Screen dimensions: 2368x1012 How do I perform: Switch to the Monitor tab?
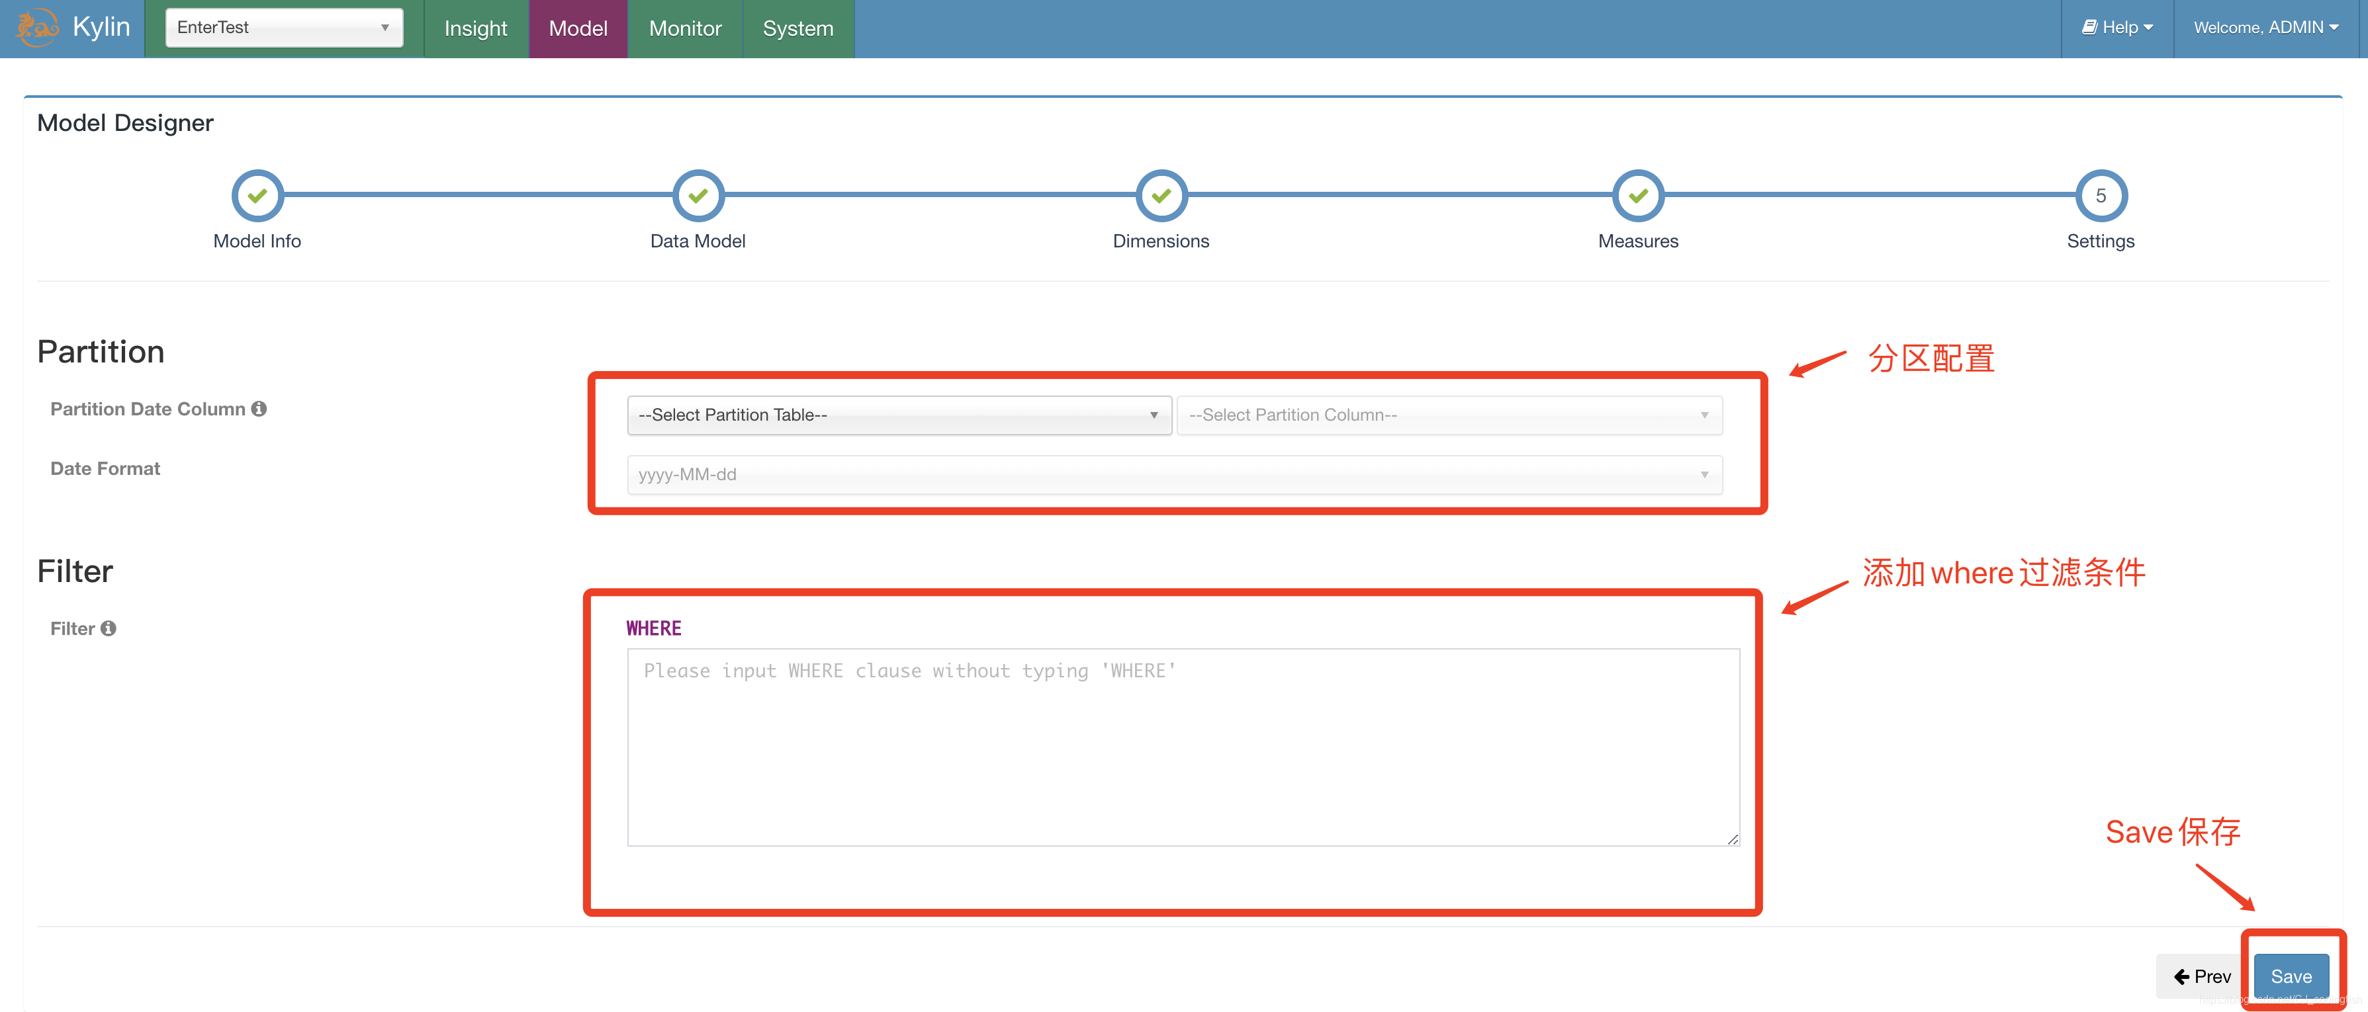click(x=685, y=28)
